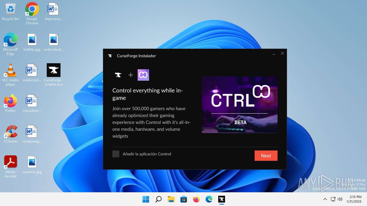Open File Explorer from the taskbar
367x206 pixels.
coord(171,199)
